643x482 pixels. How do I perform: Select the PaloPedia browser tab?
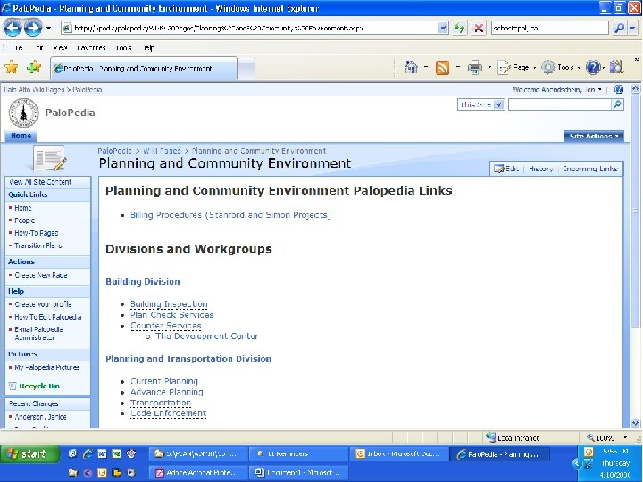pos(144,68)
